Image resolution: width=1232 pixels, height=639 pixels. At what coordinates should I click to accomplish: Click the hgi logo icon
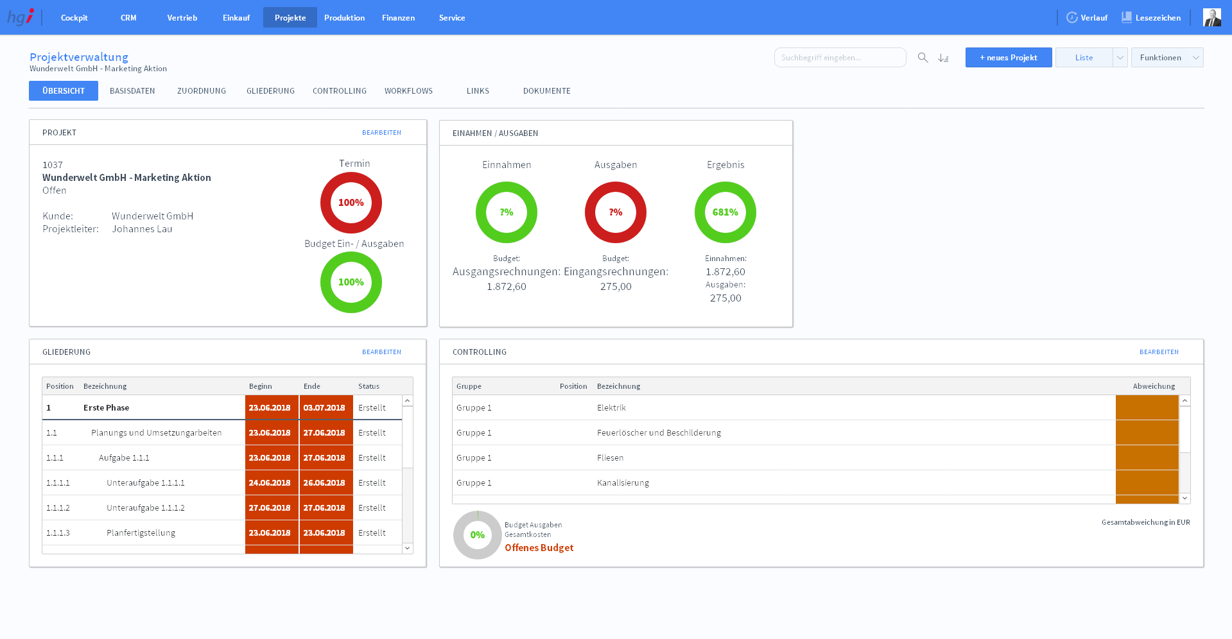click(21, 17)
